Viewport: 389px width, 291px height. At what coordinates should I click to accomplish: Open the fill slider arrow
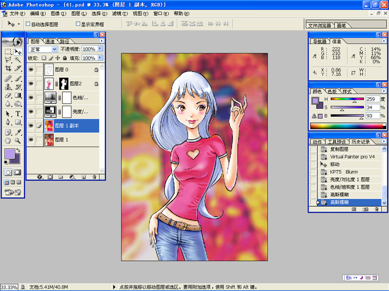click(x=100, y=58)
